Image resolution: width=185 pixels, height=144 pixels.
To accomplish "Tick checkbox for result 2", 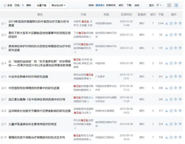I will (3, 35).
